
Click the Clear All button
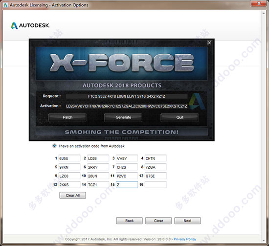coord(72,195)
